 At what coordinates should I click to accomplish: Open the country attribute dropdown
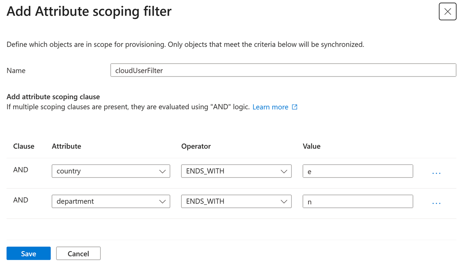(x=111, y=171)
